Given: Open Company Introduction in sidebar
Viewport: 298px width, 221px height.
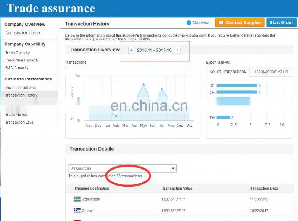Looking at the screenshot, I should point(23,33).
